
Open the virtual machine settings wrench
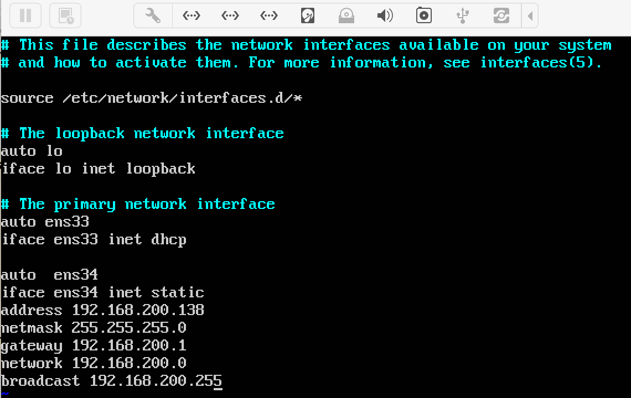[152, 15]
